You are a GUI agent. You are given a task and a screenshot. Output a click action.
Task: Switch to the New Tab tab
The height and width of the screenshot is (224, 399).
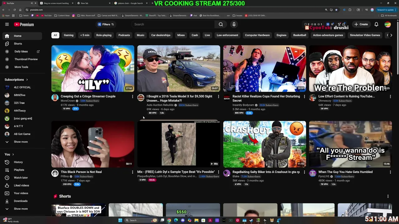point(93,3)
